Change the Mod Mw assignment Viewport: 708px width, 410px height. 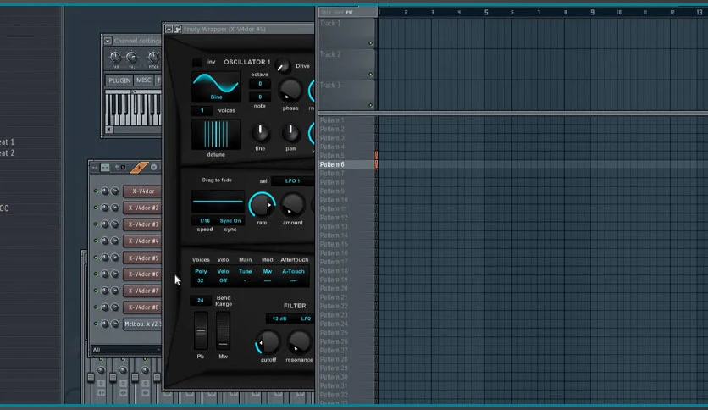pos(268,271)
